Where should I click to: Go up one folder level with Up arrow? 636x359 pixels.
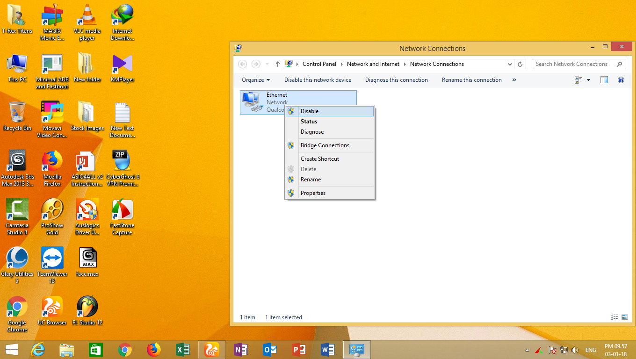point(278,64)
